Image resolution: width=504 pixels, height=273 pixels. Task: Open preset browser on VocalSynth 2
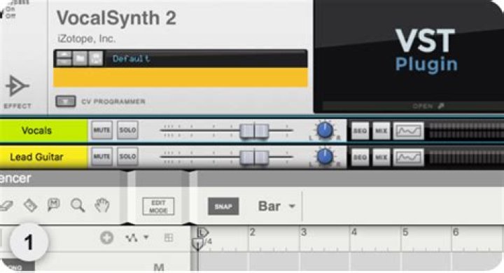pyautogui.click(x=80, y=59)
